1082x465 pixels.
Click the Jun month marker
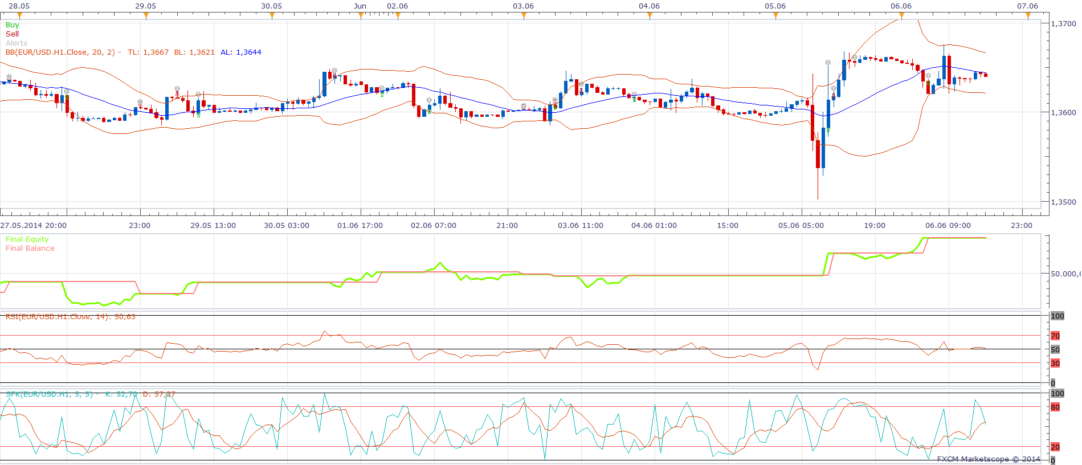(361, 16)
